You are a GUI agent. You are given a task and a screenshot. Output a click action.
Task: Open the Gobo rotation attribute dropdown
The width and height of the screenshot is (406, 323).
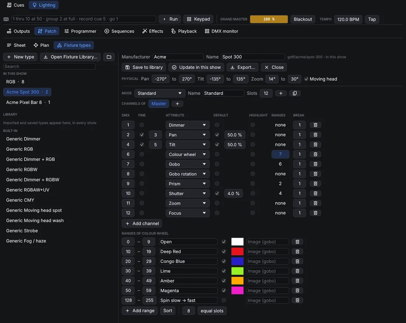(187, 174)
